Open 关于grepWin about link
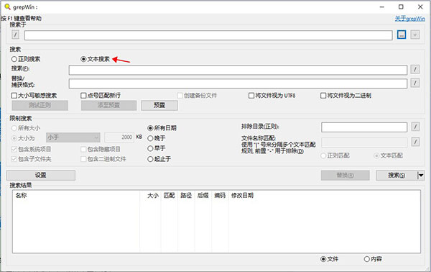 (410, 19)
